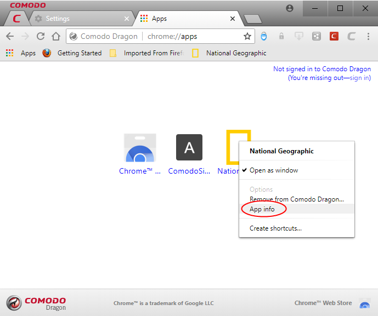This screenshot has width=378, height=316.
Task: Click the gray Comodo C toolbar icon
Action: (351, 36)
